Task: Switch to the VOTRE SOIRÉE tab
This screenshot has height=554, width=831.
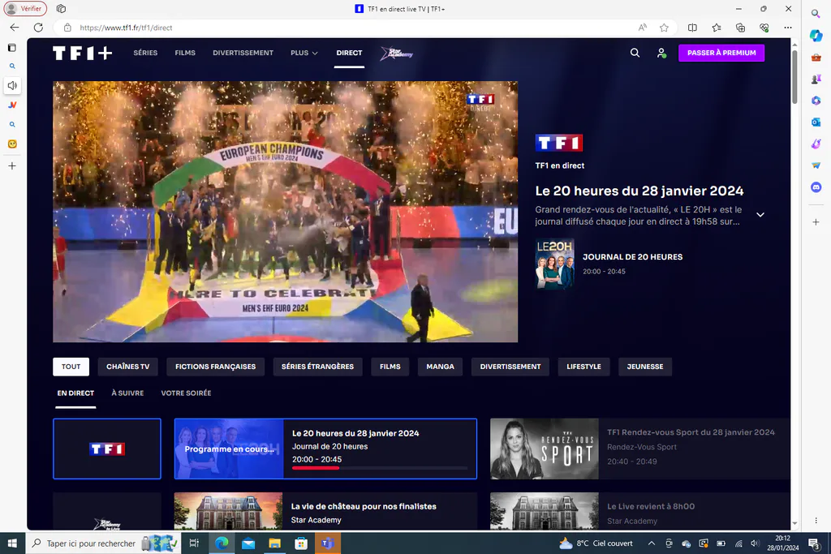Action: point(186,393)
